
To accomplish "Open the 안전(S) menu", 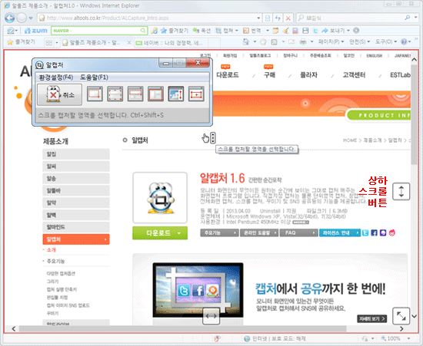I will click(x=359, y=41).
